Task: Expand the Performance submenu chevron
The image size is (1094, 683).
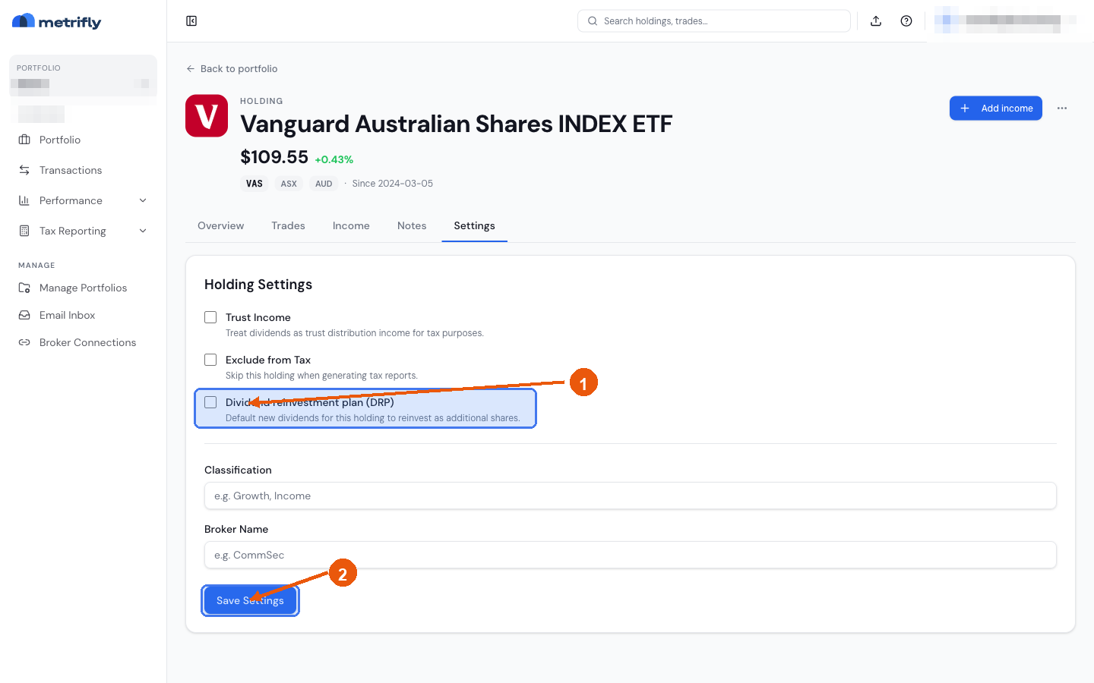Action: (143, 200)
